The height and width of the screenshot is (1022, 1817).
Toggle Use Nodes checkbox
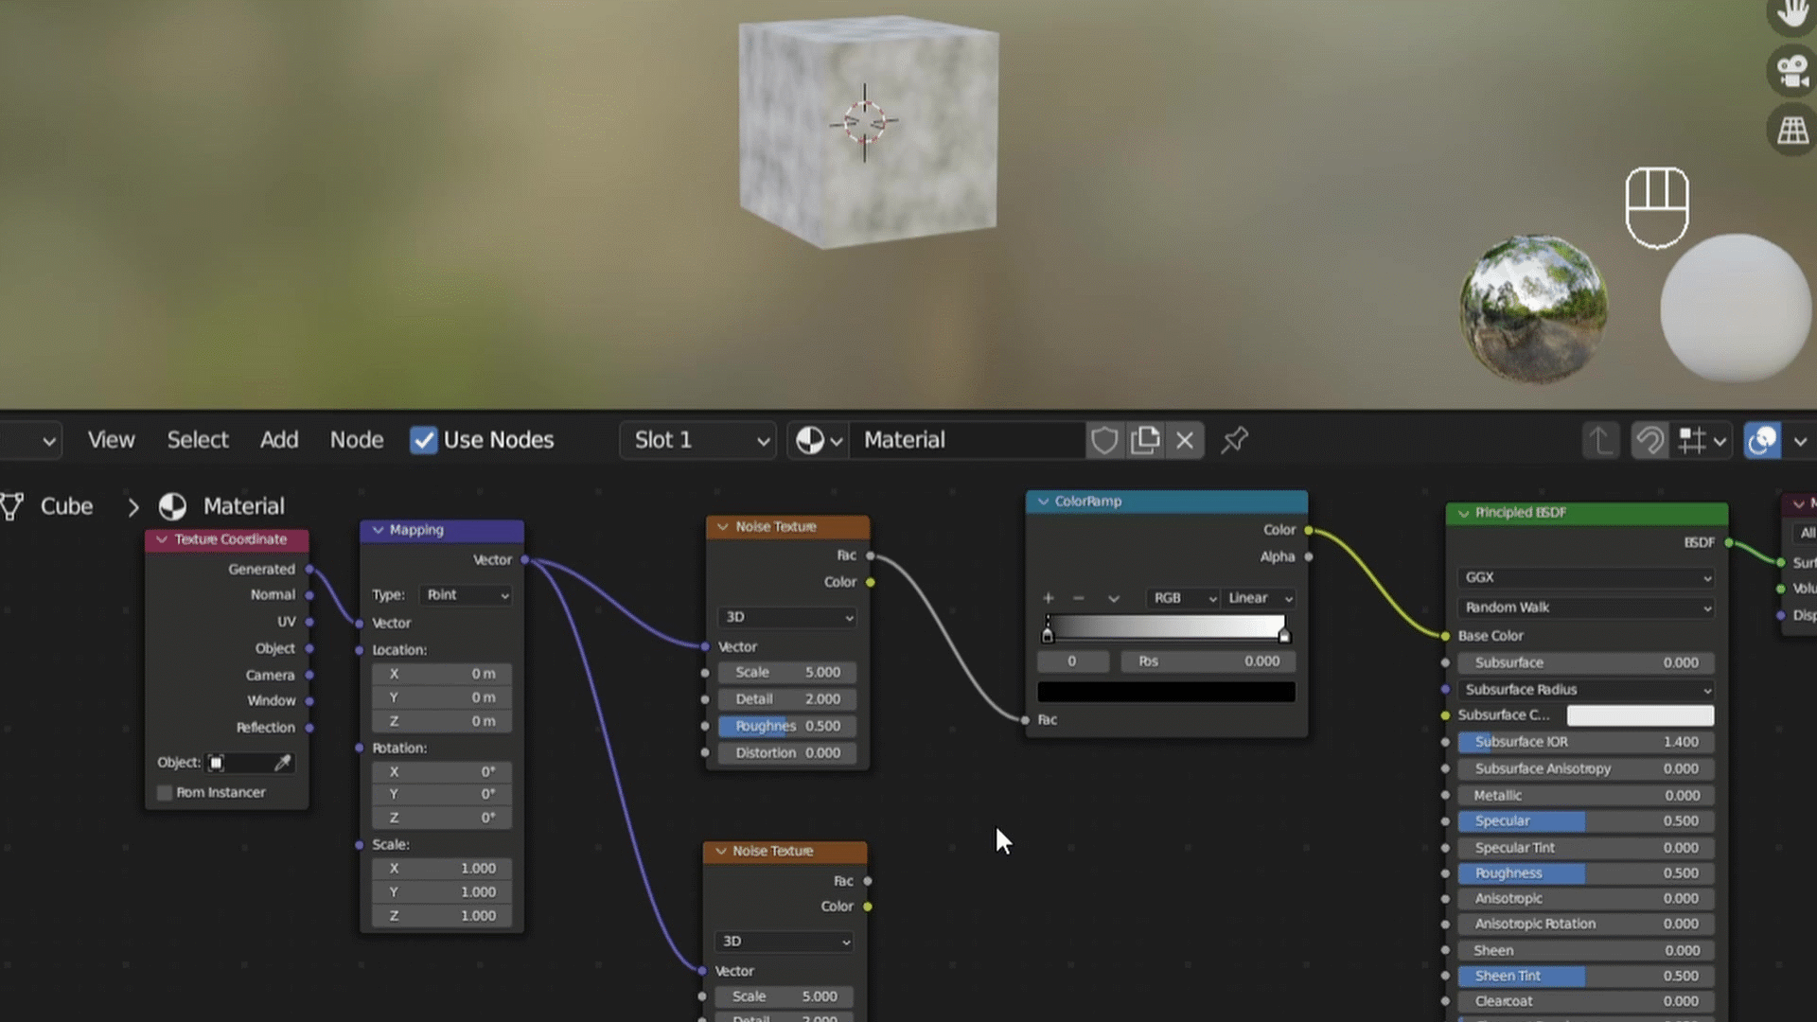424,438
